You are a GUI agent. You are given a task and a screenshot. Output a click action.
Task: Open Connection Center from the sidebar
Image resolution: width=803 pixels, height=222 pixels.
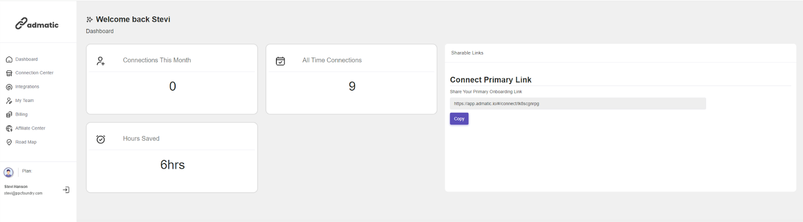click(x=34, y=73)
